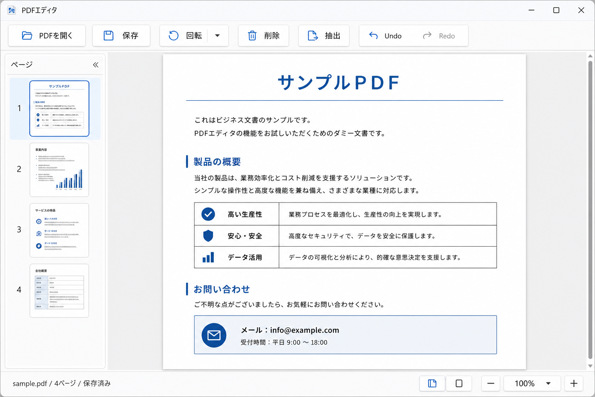This screenshot has height=397, width=595.
Task: Click the folder icon in PDFを開く
Action: pyautogui.click(x=27, y=36)
